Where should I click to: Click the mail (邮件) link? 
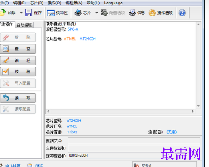pos(39,165)
